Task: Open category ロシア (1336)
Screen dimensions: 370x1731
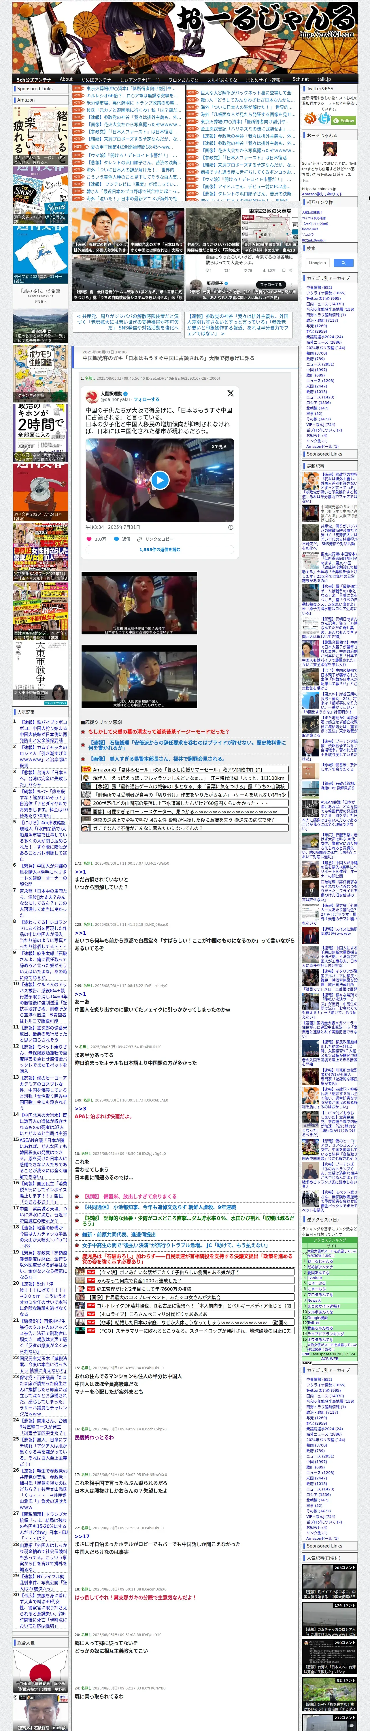Action: (x=318, y=402)
